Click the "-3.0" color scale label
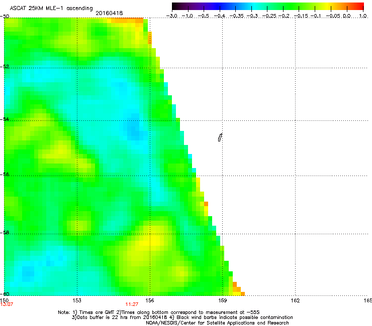 click(172, 16)
